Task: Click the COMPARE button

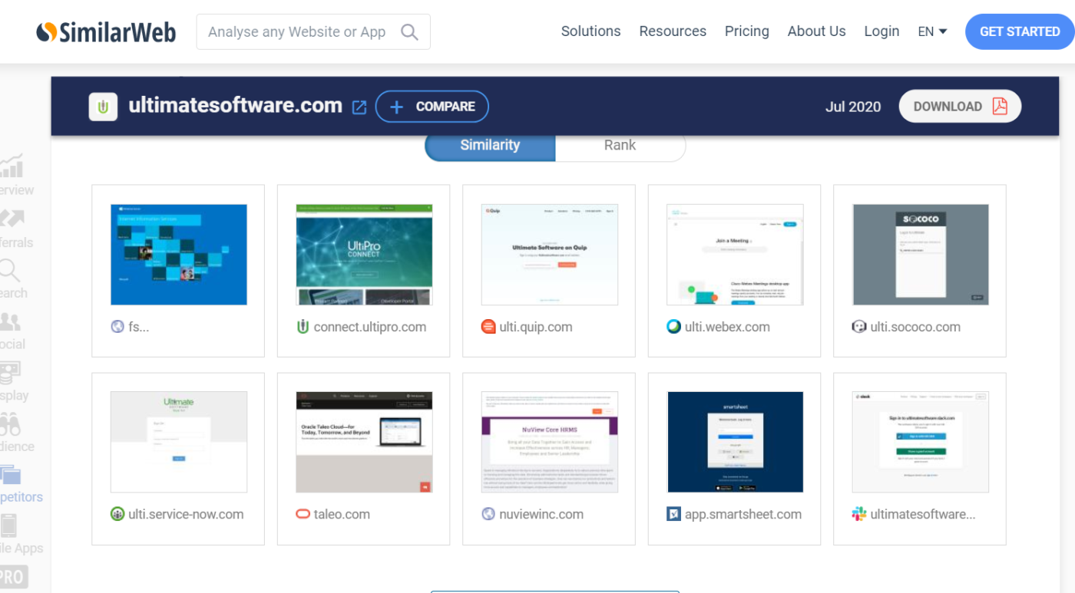Action: coord(432,107)
